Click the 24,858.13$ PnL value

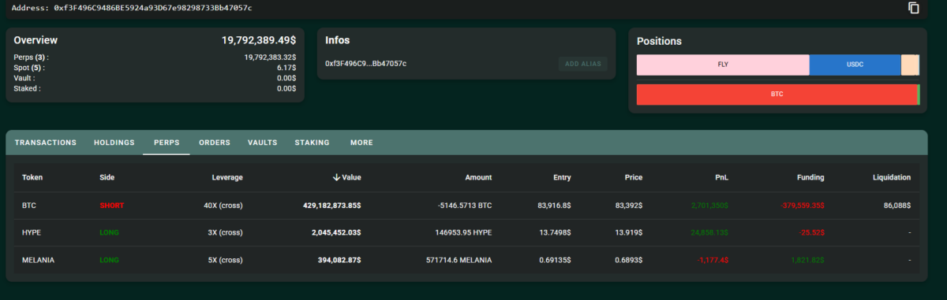click(x=709, y=233)
